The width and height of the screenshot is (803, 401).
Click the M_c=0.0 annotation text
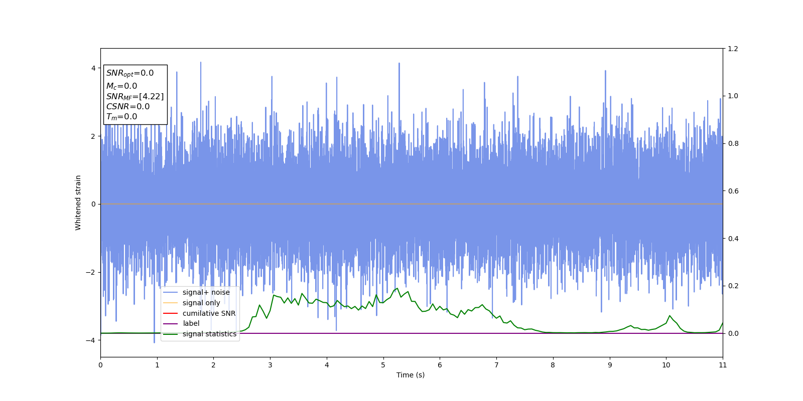[x=121, y=86]
